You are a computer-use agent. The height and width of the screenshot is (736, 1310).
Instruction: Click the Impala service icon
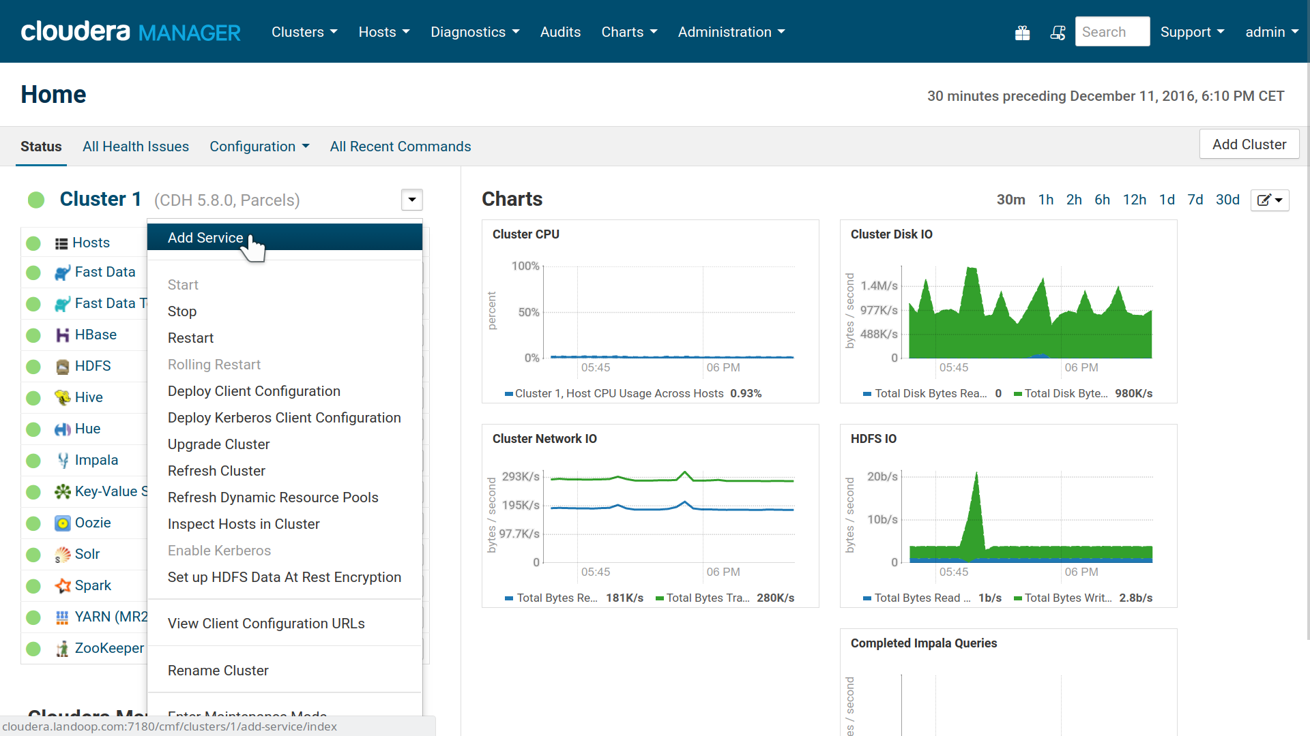click(x=62, y=460)
